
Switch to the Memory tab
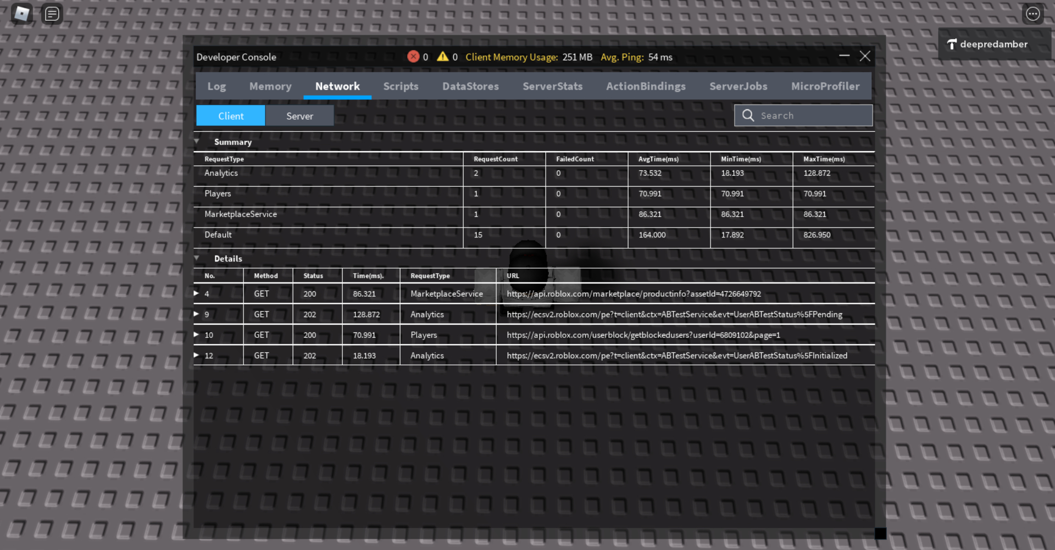coord(270,86)
